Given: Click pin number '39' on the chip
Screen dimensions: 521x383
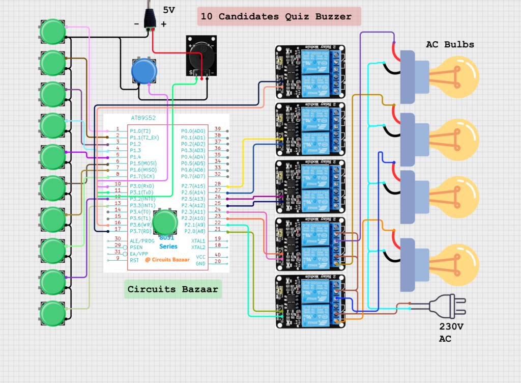Looking at the screenshot, I should 218,129.
